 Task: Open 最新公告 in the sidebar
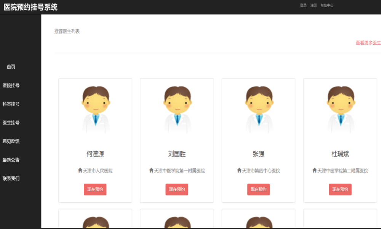tap(11, 160)
